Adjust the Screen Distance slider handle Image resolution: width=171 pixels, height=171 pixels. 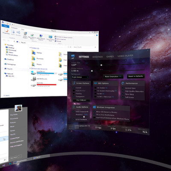[x=92, y=71]
